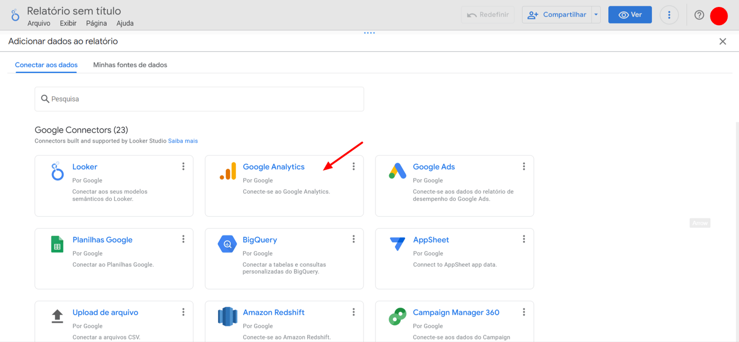Viewport: 739px width, 342px height.
Task: Expand the Compartilhar dropdown arrow
Action: (596, 15)
